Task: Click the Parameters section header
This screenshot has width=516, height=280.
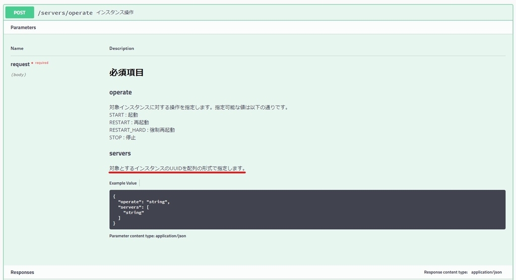Action: (23, 27)
